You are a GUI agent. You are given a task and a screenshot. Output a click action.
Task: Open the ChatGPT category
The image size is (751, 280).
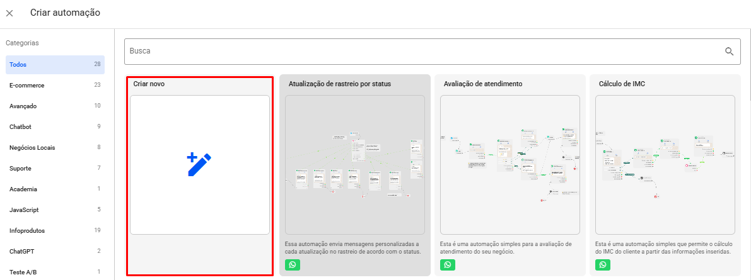[x=55, y=252]
